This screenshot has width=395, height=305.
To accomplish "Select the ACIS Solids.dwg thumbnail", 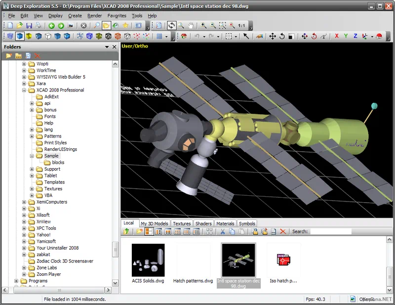I will [x=148, y=261].
